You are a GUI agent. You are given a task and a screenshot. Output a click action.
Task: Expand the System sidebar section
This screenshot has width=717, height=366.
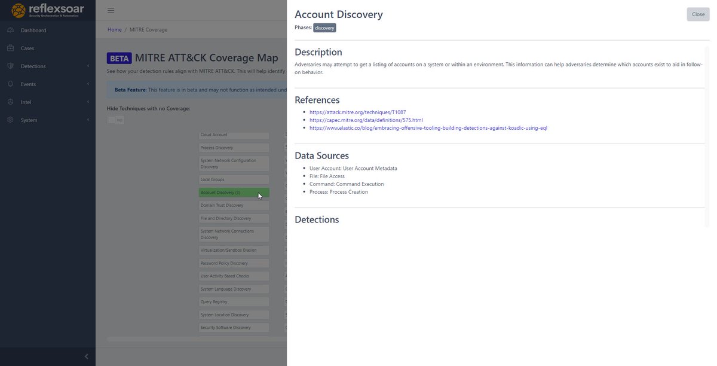(x=88, y=120)
